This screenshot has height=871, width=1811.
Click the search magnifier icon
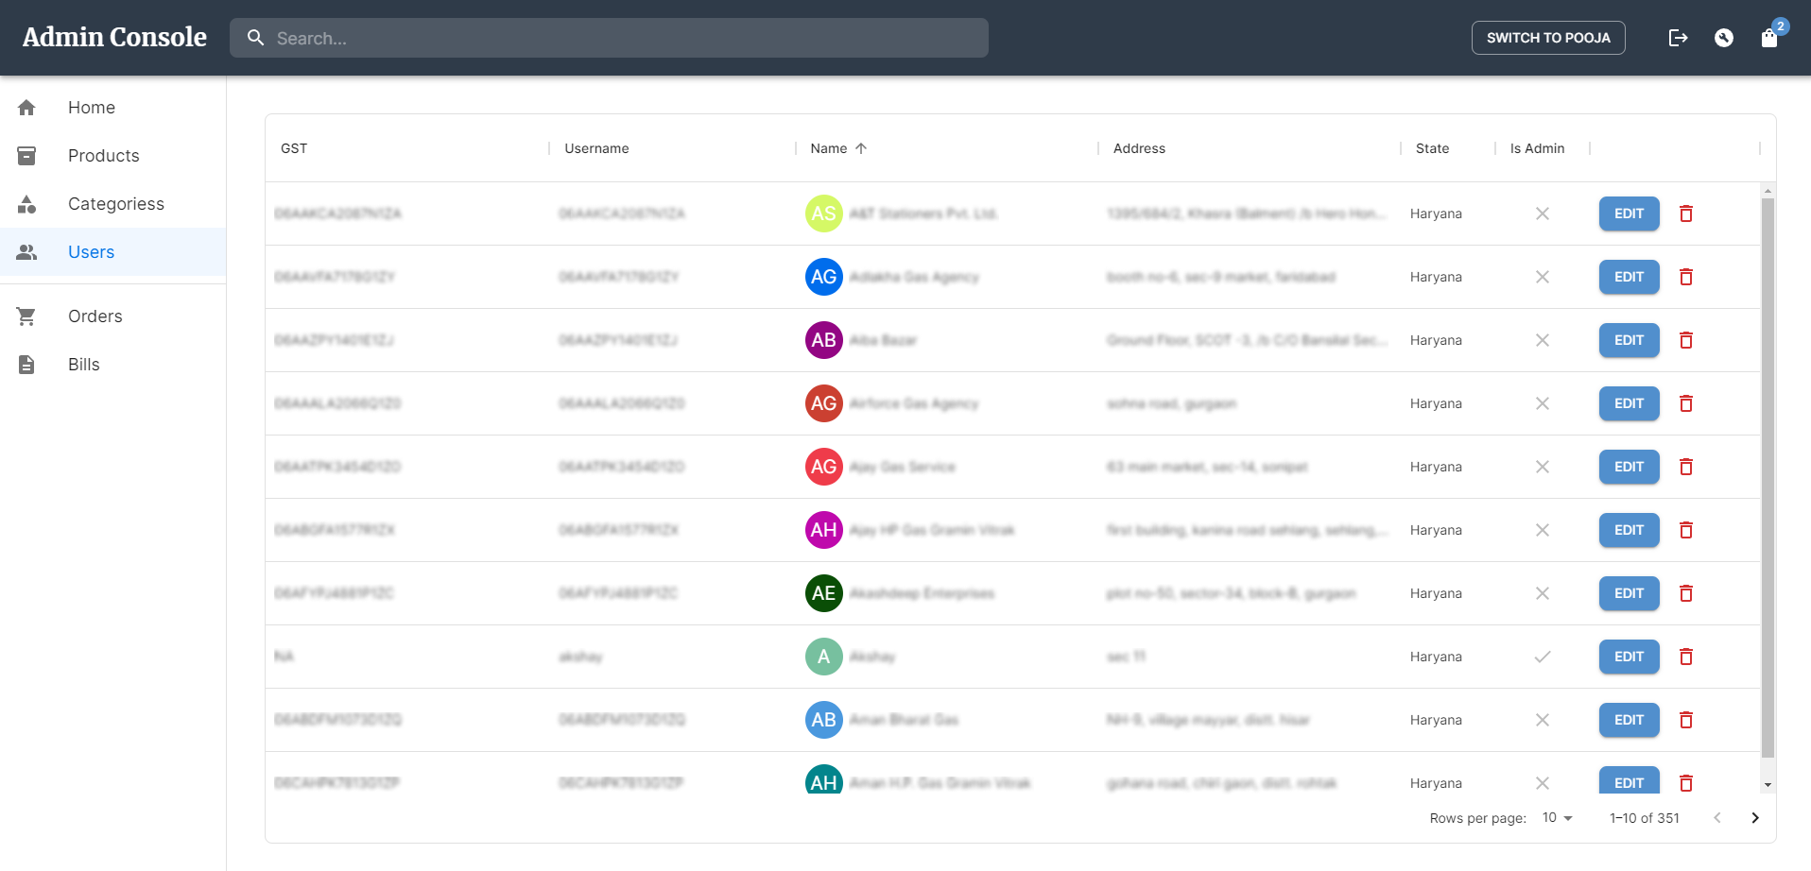point(255,38)
